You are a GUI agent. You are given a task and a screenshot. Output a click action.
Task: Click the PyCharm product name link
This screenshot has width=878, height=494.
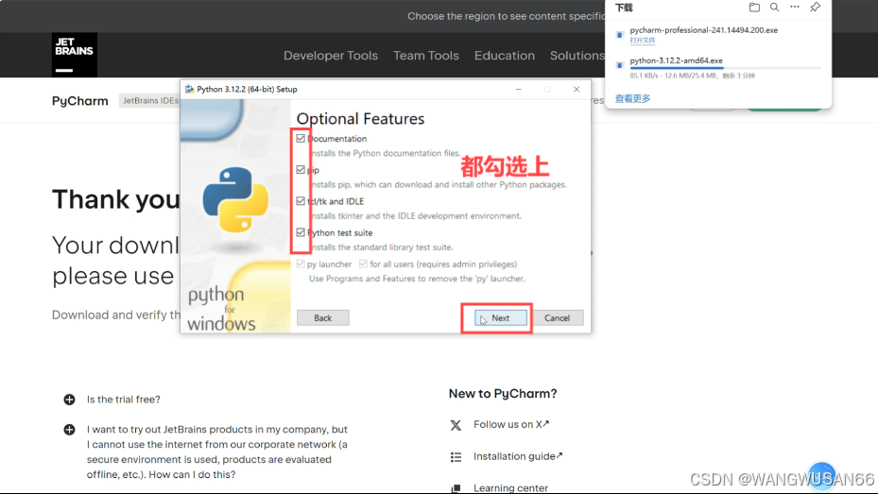tap(80, 101)
